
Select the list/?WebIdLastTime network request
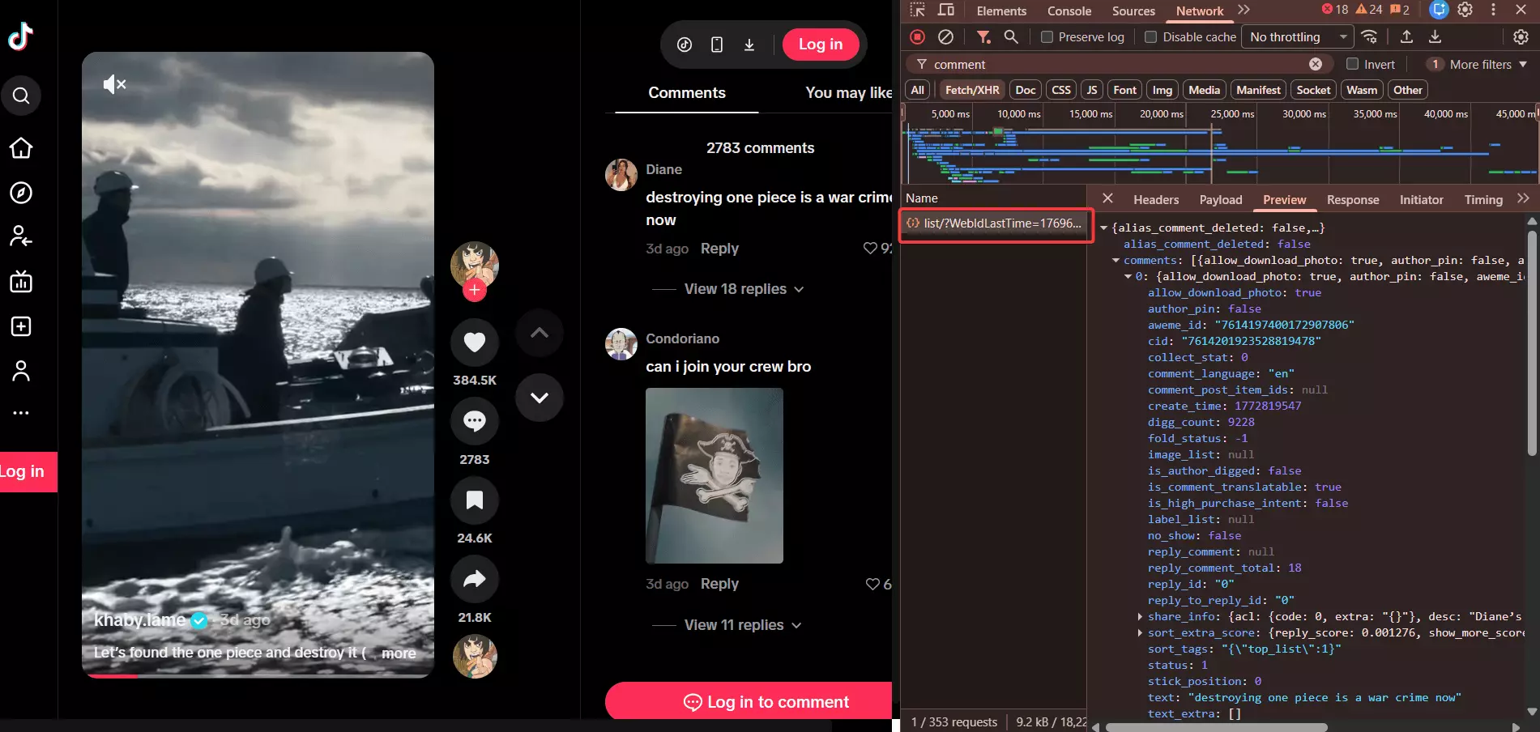tap(996, 223)
